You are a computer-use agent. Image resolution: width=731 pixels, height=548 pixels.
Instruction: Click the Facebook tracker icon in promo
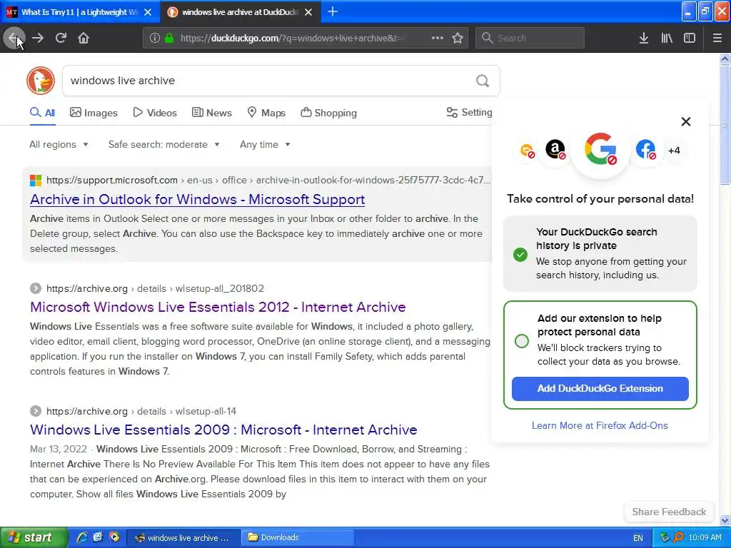coord(645,150)
